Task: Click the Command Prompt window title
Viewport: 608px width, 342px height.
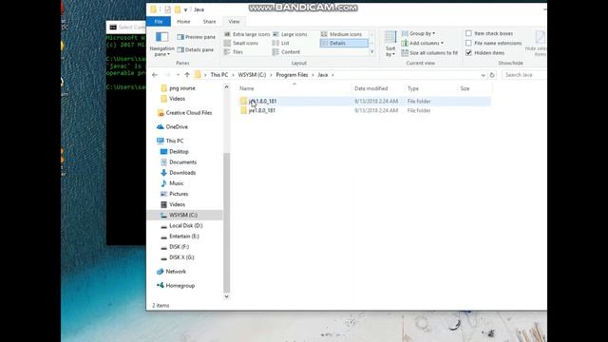Action: coord(132,28)
